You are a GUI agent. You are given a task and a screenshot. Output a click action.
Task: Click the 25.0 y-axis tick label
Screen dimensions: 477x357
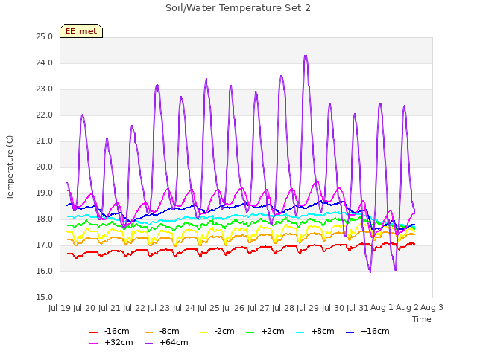click(45, 37)
